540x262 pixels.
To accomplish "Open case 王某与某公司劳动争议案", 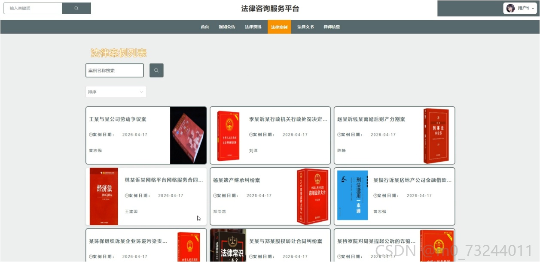I will 118,119.
